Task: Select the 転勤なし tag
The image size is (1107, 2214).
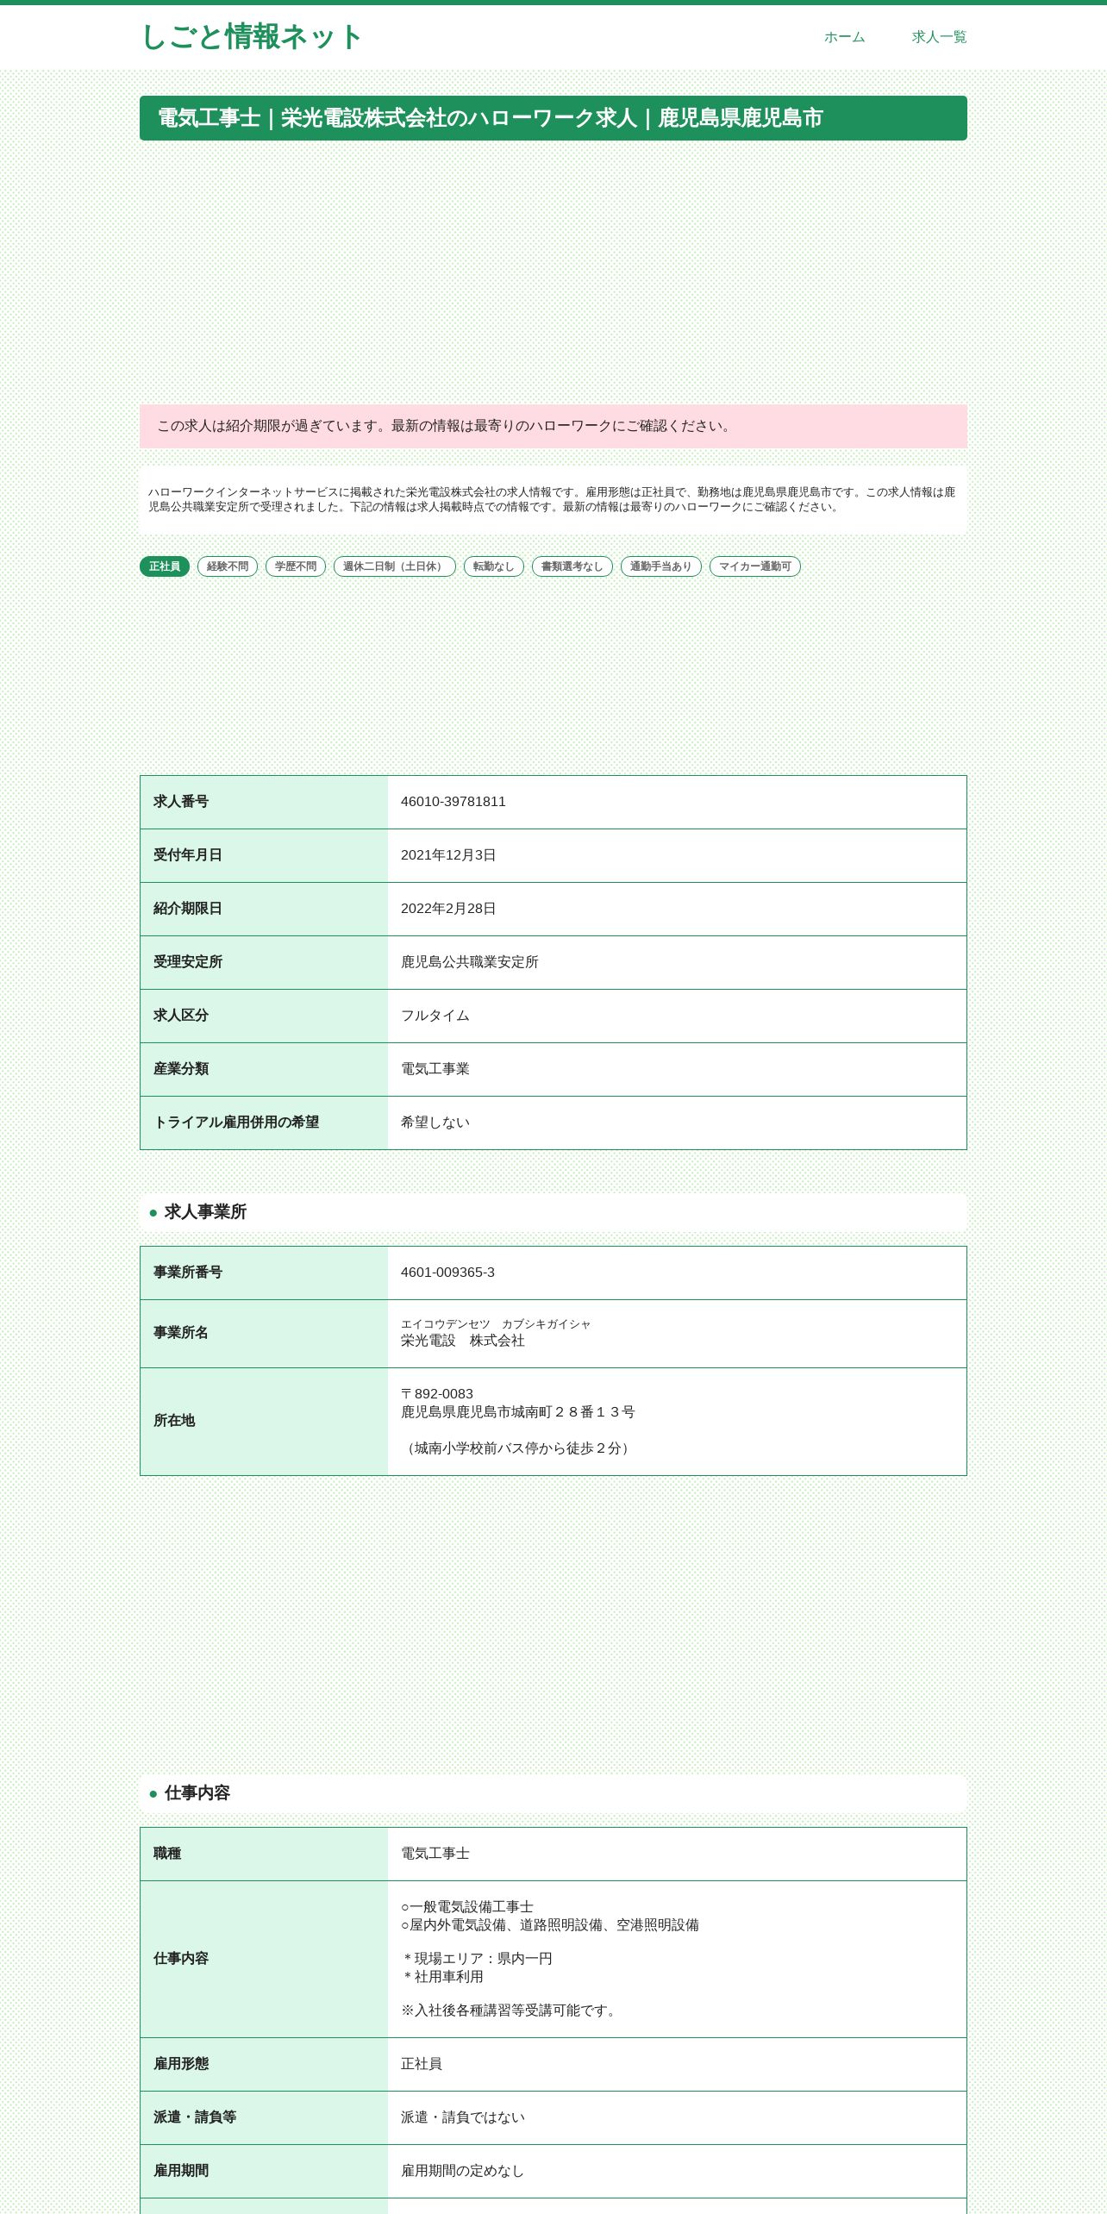Action: coord(494,566)
